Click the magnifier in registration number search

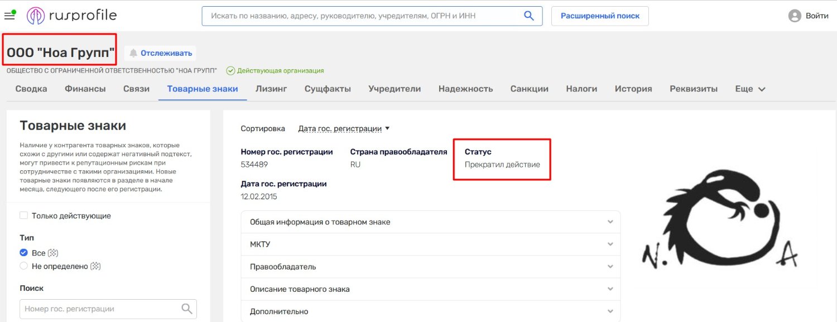[187, 309]
